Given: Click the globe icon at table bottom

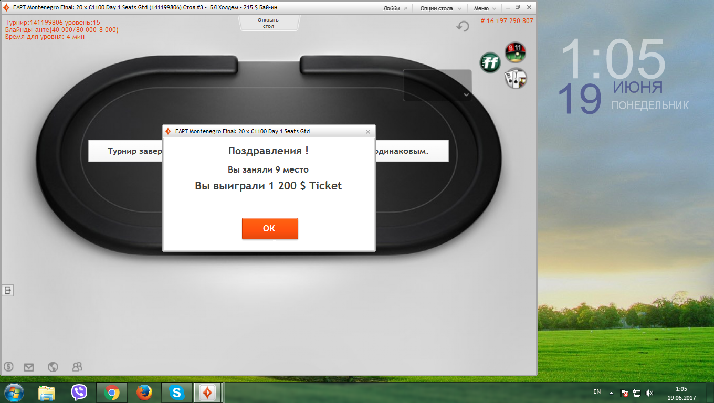Looking at the screenshot, I should [x=52, y=367].
